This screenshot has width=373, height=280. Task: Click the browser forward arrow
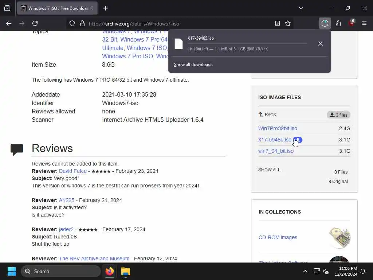click(x=22, y=23)
